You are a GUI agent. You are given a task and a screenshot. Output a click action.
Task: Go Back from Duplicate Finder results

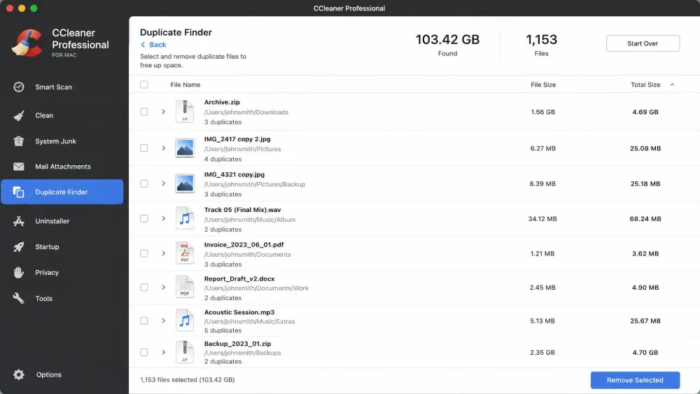(153, 45)
